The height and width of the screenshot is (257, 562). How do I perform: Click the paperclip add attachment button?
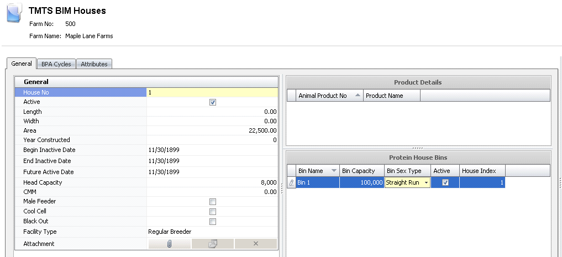coord(170,244)
